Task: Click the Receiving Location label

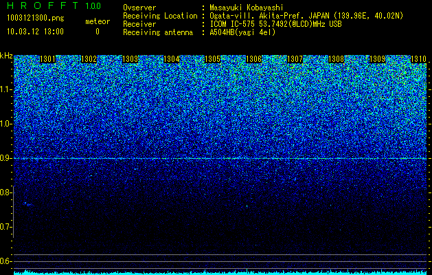Action: (160, 16)
